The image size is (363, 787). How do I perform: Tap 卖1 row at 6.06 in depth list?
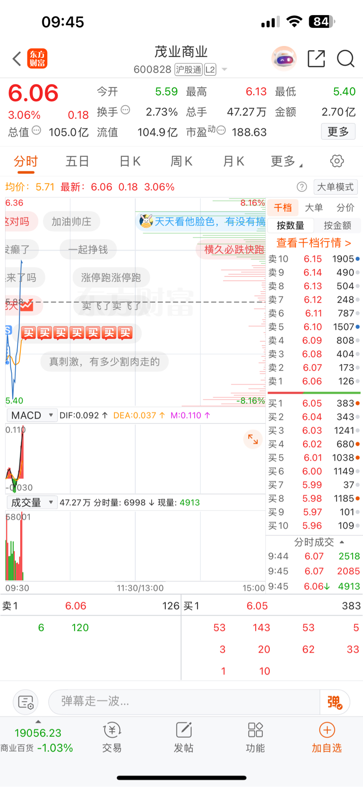point(314,381)
